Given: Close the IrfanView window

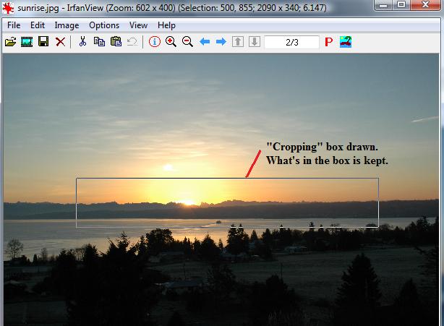Looking at the screenshot, I should [425, 5].
